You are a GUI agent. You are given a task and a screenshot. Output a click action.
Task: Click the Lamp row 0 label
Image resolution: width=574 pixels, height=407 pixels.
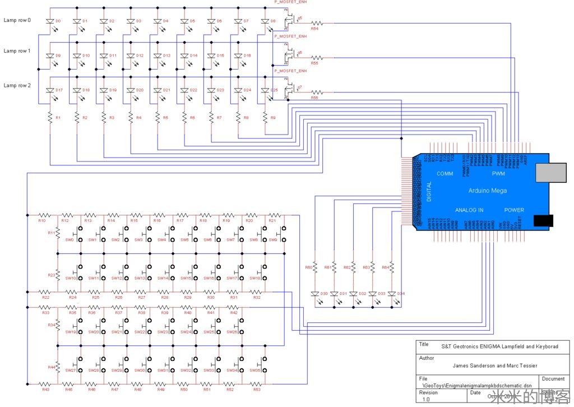coord(17,20)
